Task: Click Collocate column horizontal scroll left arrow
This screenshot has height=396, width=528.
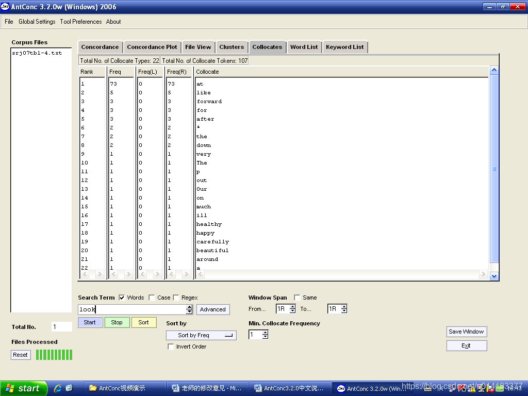Action: point(201,274)
